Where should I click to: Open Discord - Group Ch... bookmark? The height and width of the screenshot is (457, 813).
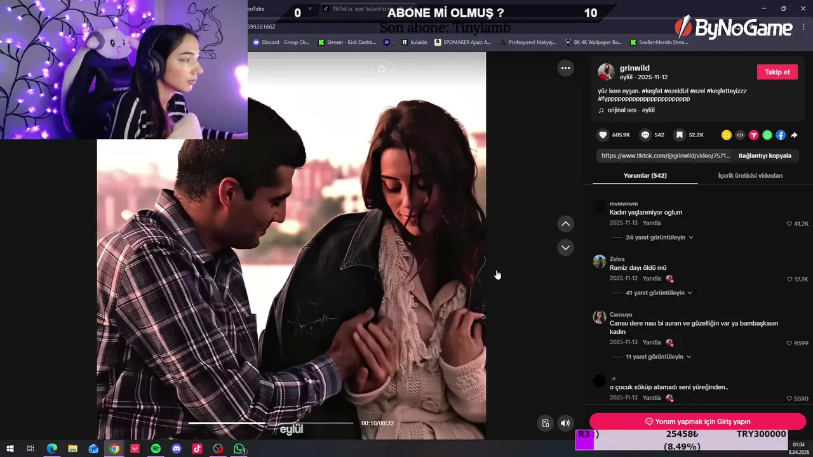pos(281,43)
